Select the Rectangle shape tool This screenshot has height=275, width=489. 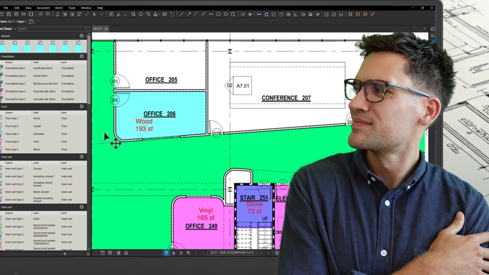tap(218, 14)
